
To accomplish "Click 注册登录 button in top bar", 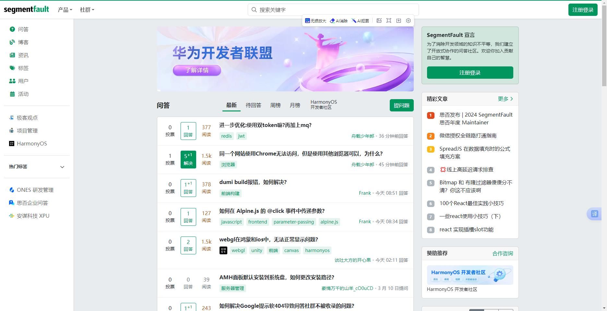I will click(583, 10).
